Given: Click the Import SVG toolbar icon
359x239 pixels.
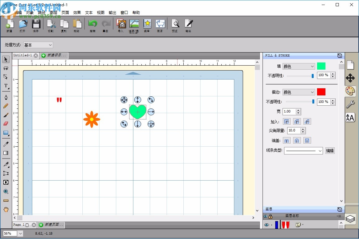Looking at the screenshot, I should pyautogui.click(x=121, y=25).
